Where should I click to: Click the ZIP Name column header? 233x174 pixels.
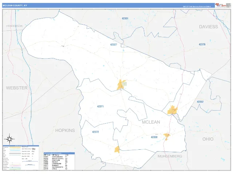pos(55,155)
